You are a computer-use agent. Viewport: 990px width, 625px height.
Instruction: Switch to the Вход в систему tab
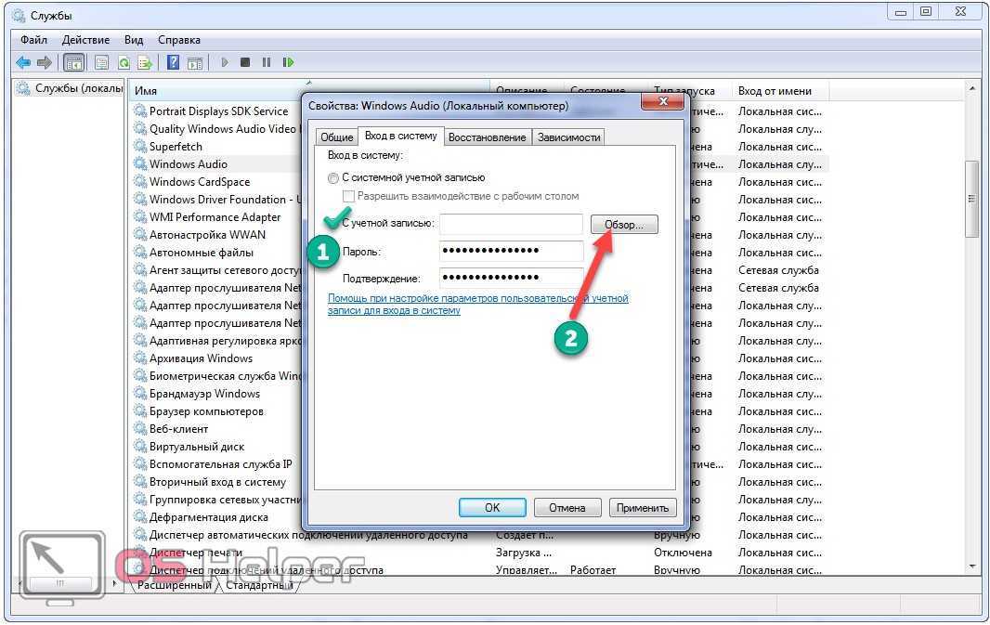point(401,136)
